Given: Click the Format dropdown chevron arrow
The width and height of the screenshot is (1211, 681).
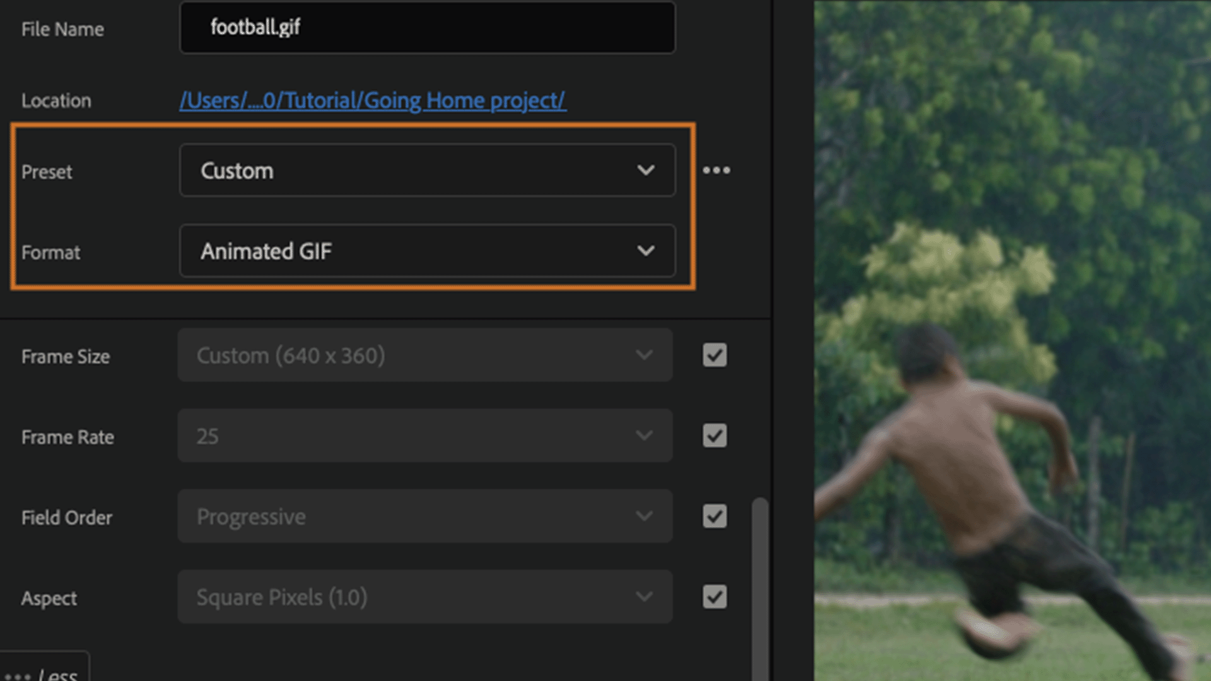Looking at the screenshot, I should pos(645,251).
